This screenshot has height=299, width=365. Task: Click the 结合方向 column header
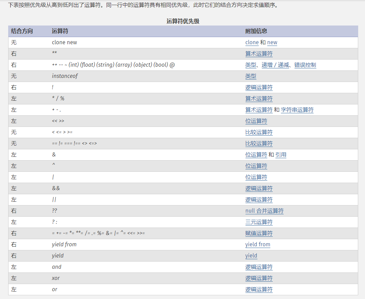pyautogui.click(x=22, y=31)
